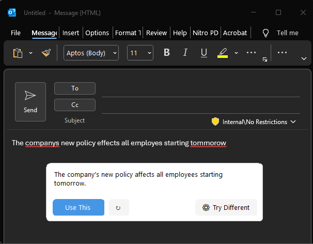
Task: Maximize the message window
Action: (x=278, y=12)
